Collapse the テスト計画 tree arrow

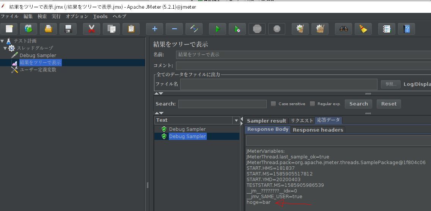pos(2,41)
